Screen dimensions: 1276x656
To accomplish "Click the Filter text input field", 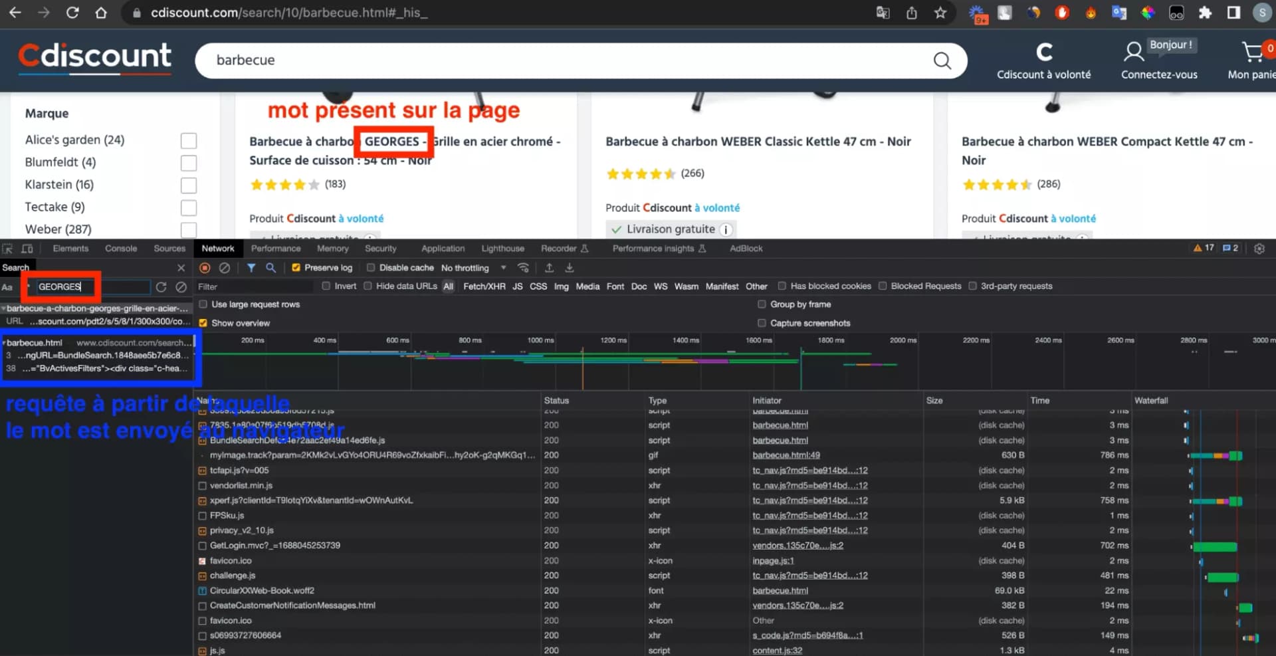I will (254, 286).
